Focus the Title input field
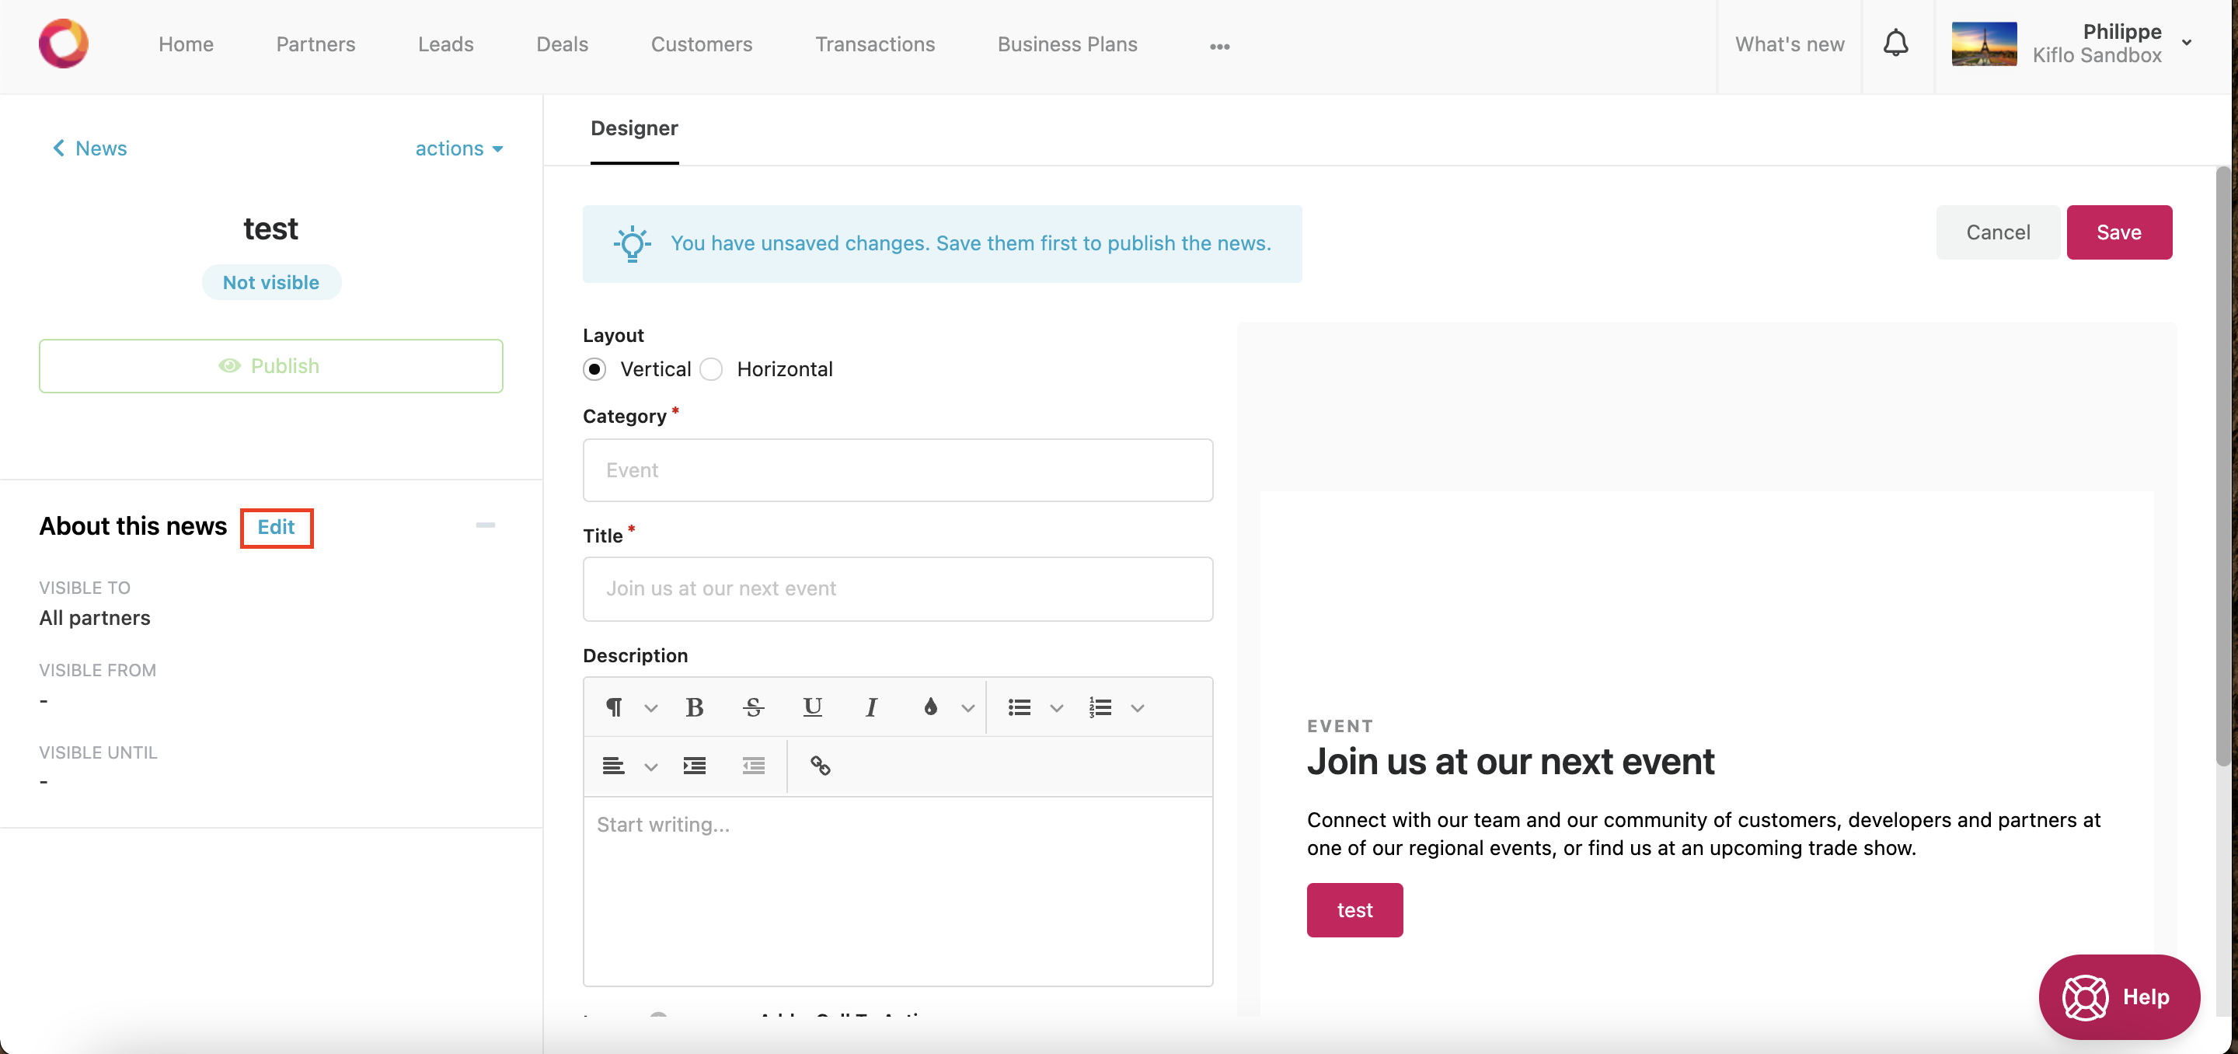The width and height of the screenshot is (2238, 1054). pyautogui.click(x=898, y=589)
